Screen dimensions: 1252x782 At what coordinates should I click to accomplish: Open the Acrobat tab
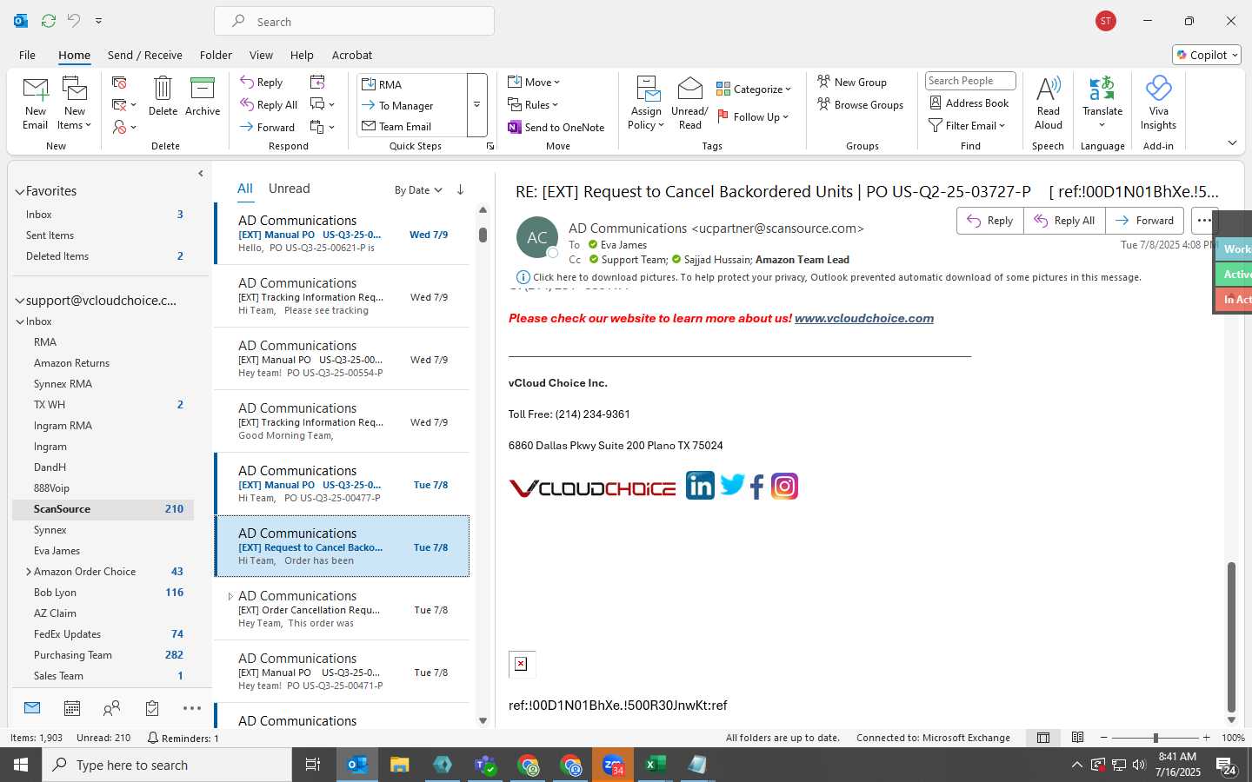pyautogui.click(x=352, y=55)
